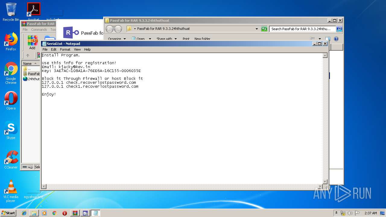Expand the Explorer address bar history dropdown
Viewport: 386px width, 217px height.
[x=257, y=29]
